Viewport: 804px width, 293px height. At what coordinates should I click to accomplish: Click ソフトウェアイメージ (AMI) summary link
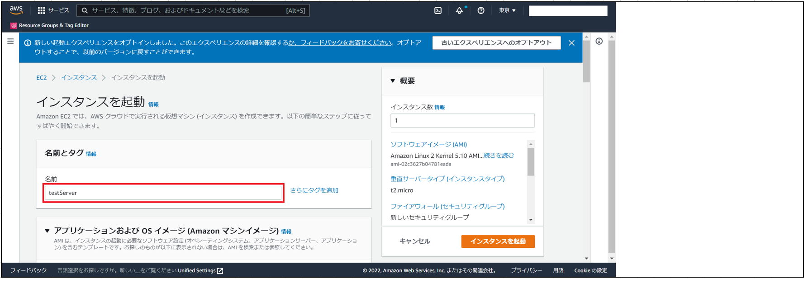tap(429, 145)
